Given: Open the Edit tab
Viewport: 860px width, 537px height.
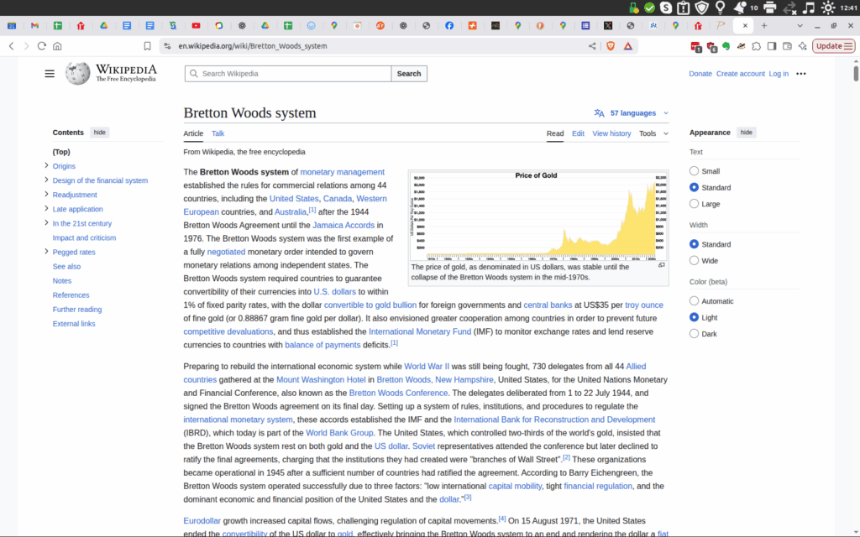Looking at the screenshot, I should click(578, 133).
